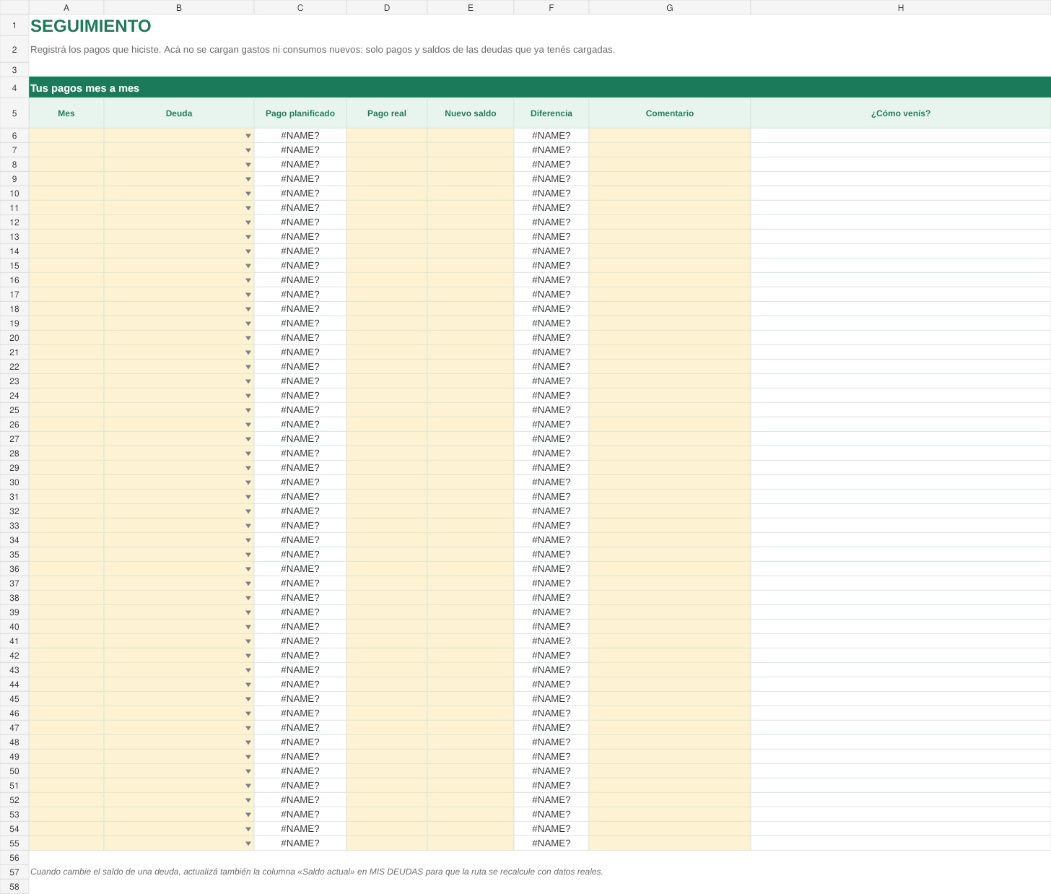Select column H header
1051x894 pixels.
pos(901,7)
